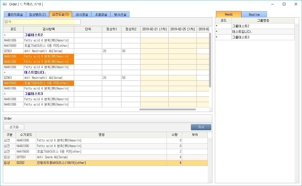This screenshot has height=186, width=302.
Task: Click the 2019-02-21 [1차] column header
Action: coord(154,29)
